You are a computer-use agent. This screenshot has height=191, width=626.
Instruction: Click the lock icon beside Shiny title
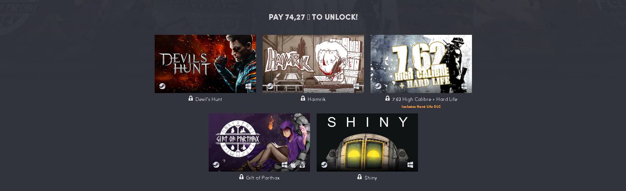tap(359, 177)
